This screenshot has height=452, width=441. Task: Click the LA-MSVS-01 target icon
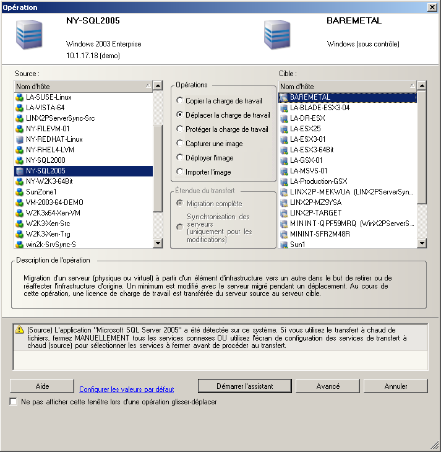[284, 172]
